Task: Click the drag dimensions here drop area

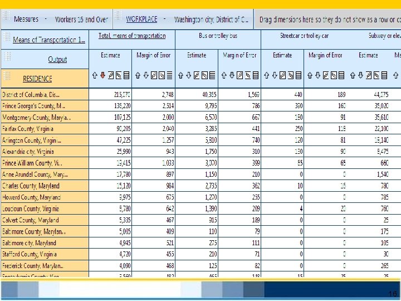Action: 327,19
